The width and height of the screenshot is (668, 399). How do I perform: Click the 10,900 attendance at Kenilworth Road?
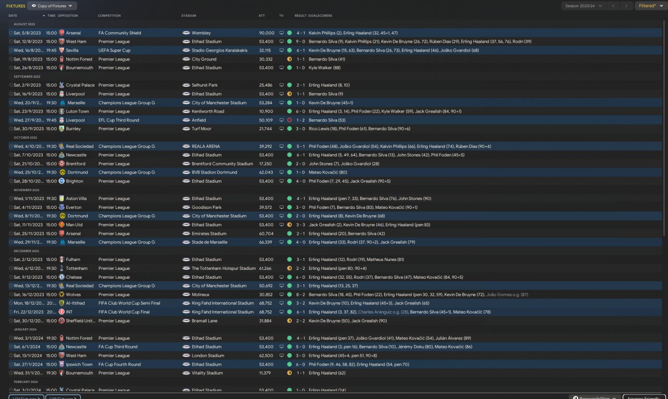267,111
